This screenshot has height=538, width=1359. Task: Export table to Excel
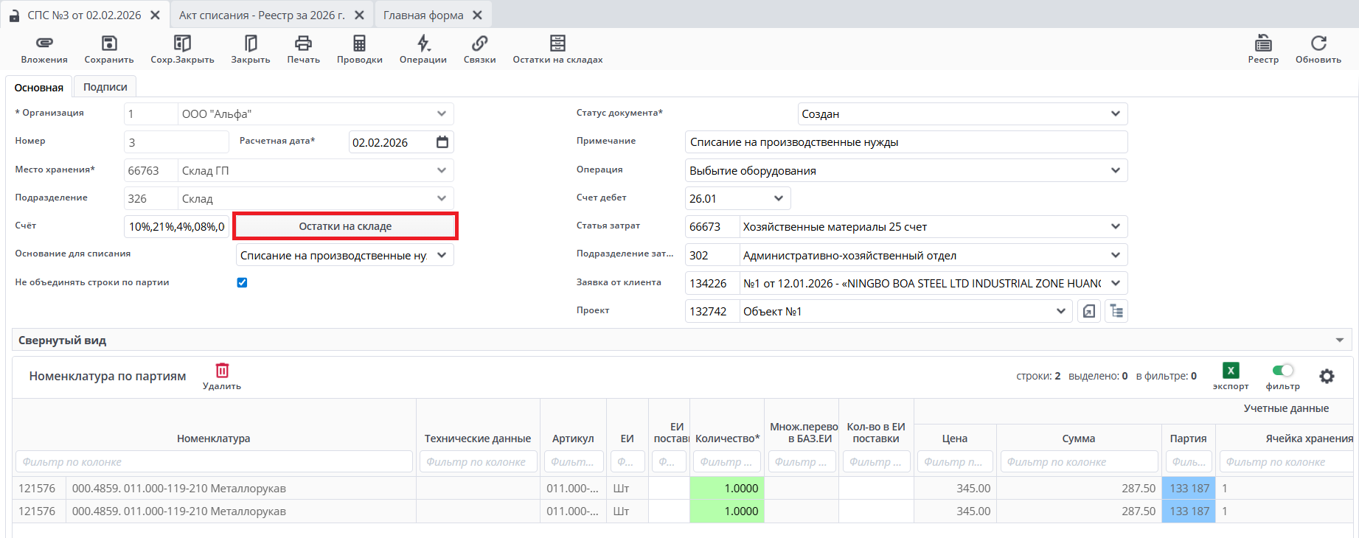(1231, 371)
